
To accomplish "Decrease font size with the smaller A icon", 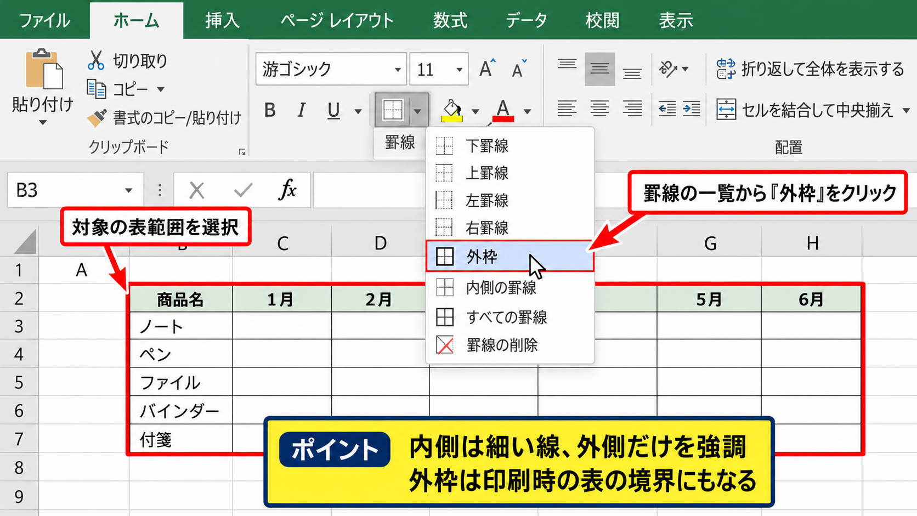I will pos(519,69).
